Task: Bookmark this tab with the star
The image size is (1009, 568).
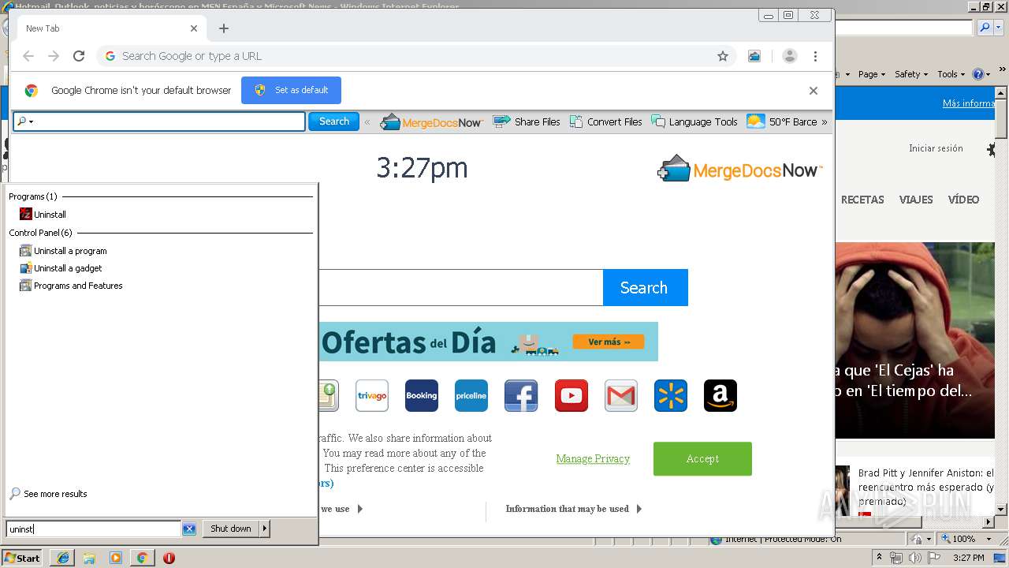Action: pos(723,56)
